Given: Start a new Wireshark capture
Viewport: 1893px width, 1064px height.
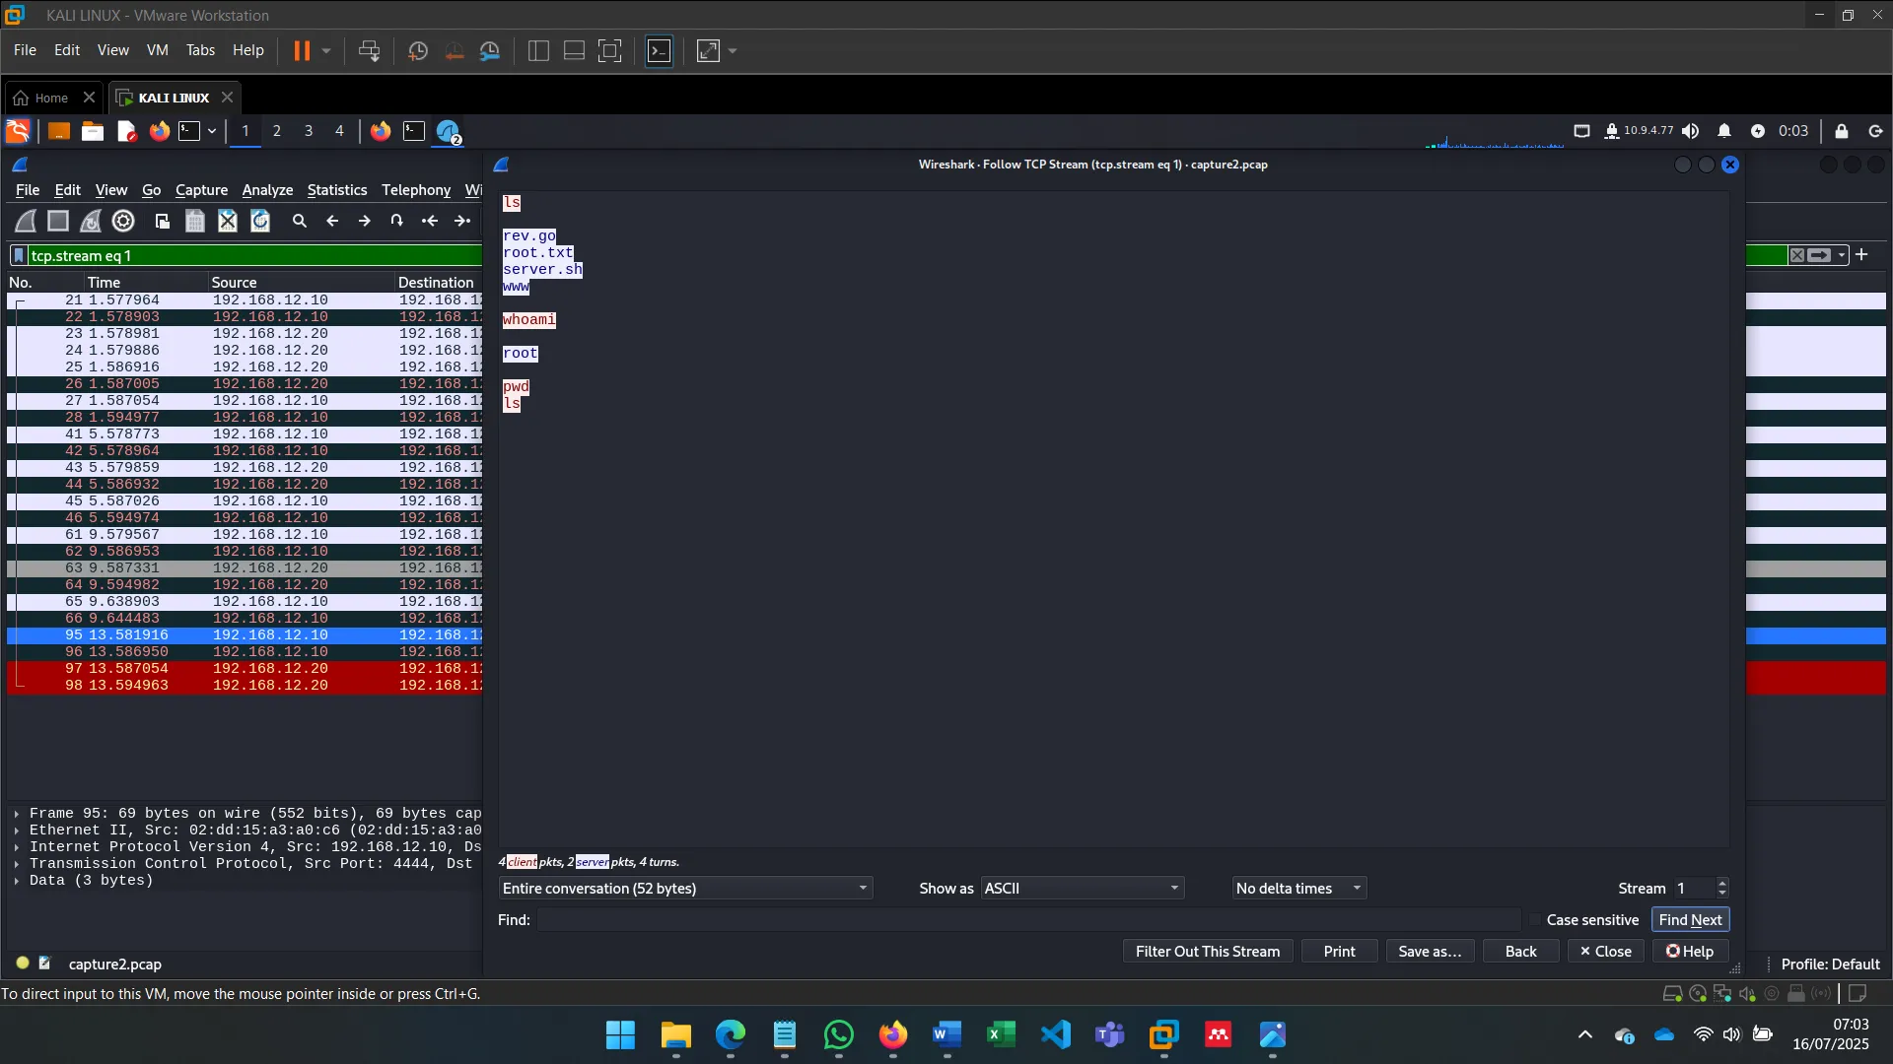Looking at the screenshot, I should [x=25, y=221].
